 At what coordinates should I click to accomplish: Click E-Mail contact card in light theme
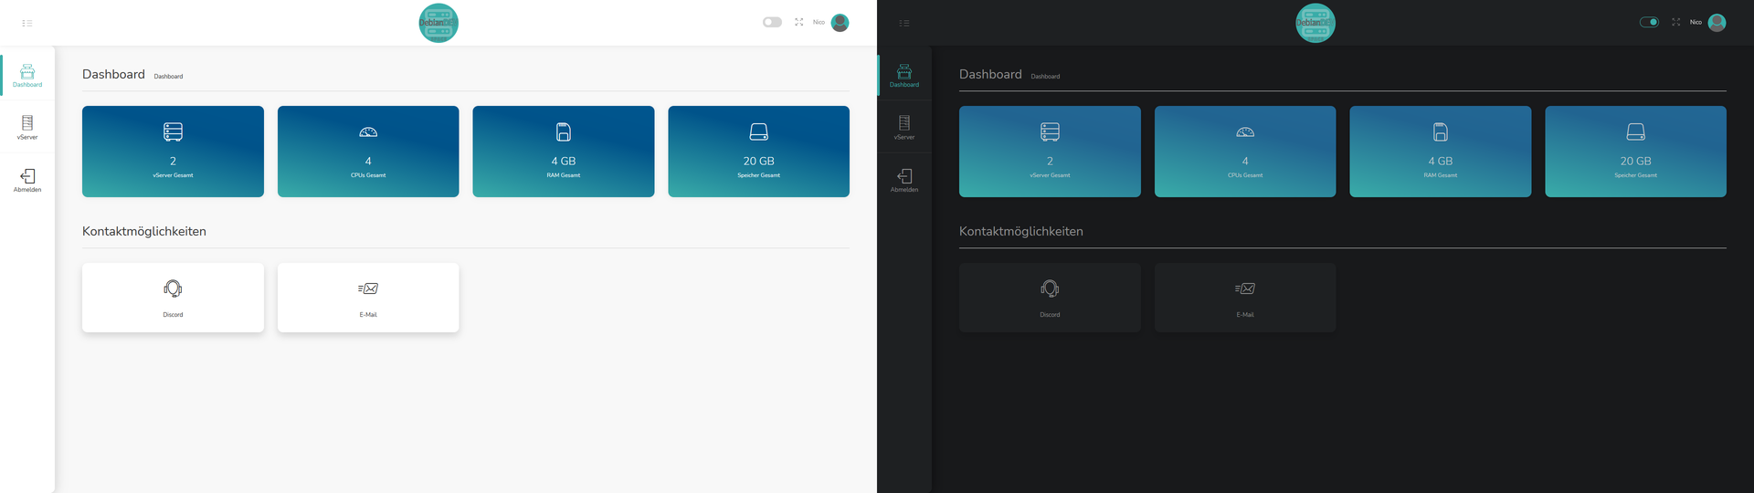(368, 298)
